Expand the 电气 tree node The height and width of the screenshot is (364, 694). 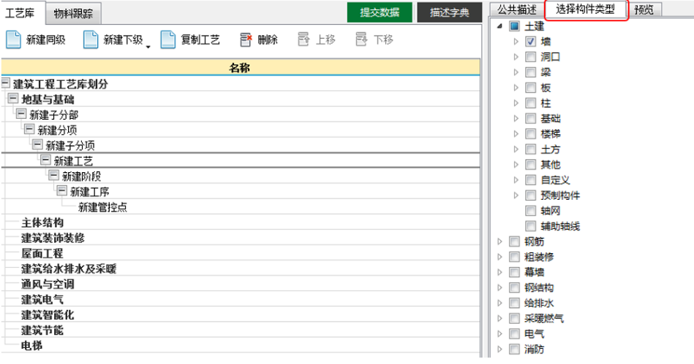500,334
